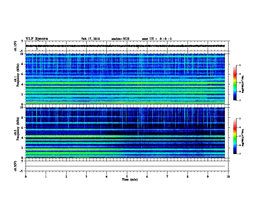Click the "7" tick on the time axis
Screen dimensions: 257x198
(x=167, y=177)
